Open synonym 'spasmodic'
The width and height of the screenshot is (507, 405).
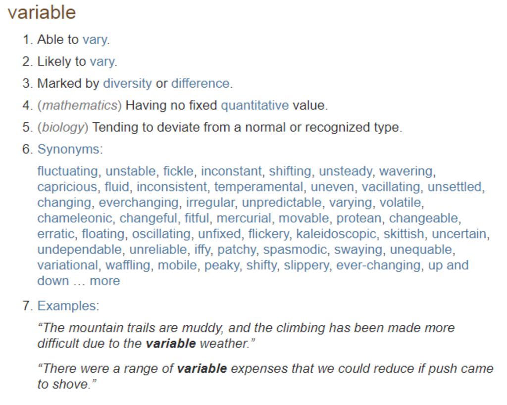tap(295, 250)
